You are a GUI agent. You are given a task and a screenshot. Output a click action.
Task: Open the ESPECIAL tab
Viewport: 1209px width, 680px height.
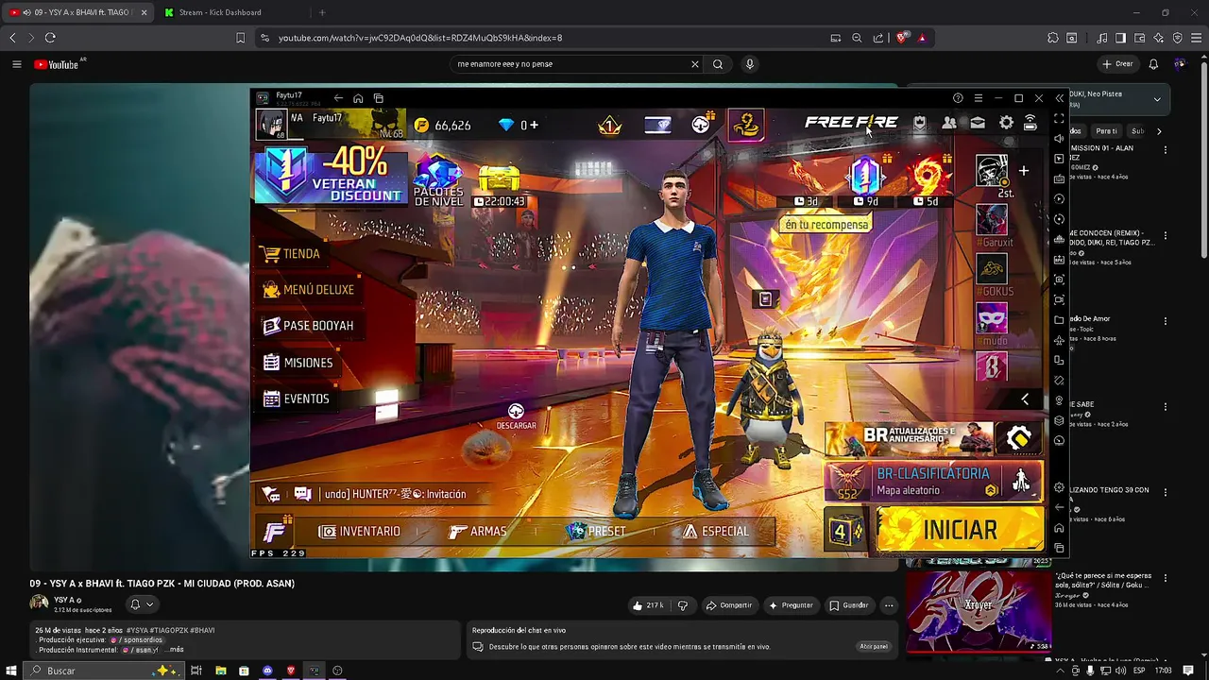tap(716, 532)
